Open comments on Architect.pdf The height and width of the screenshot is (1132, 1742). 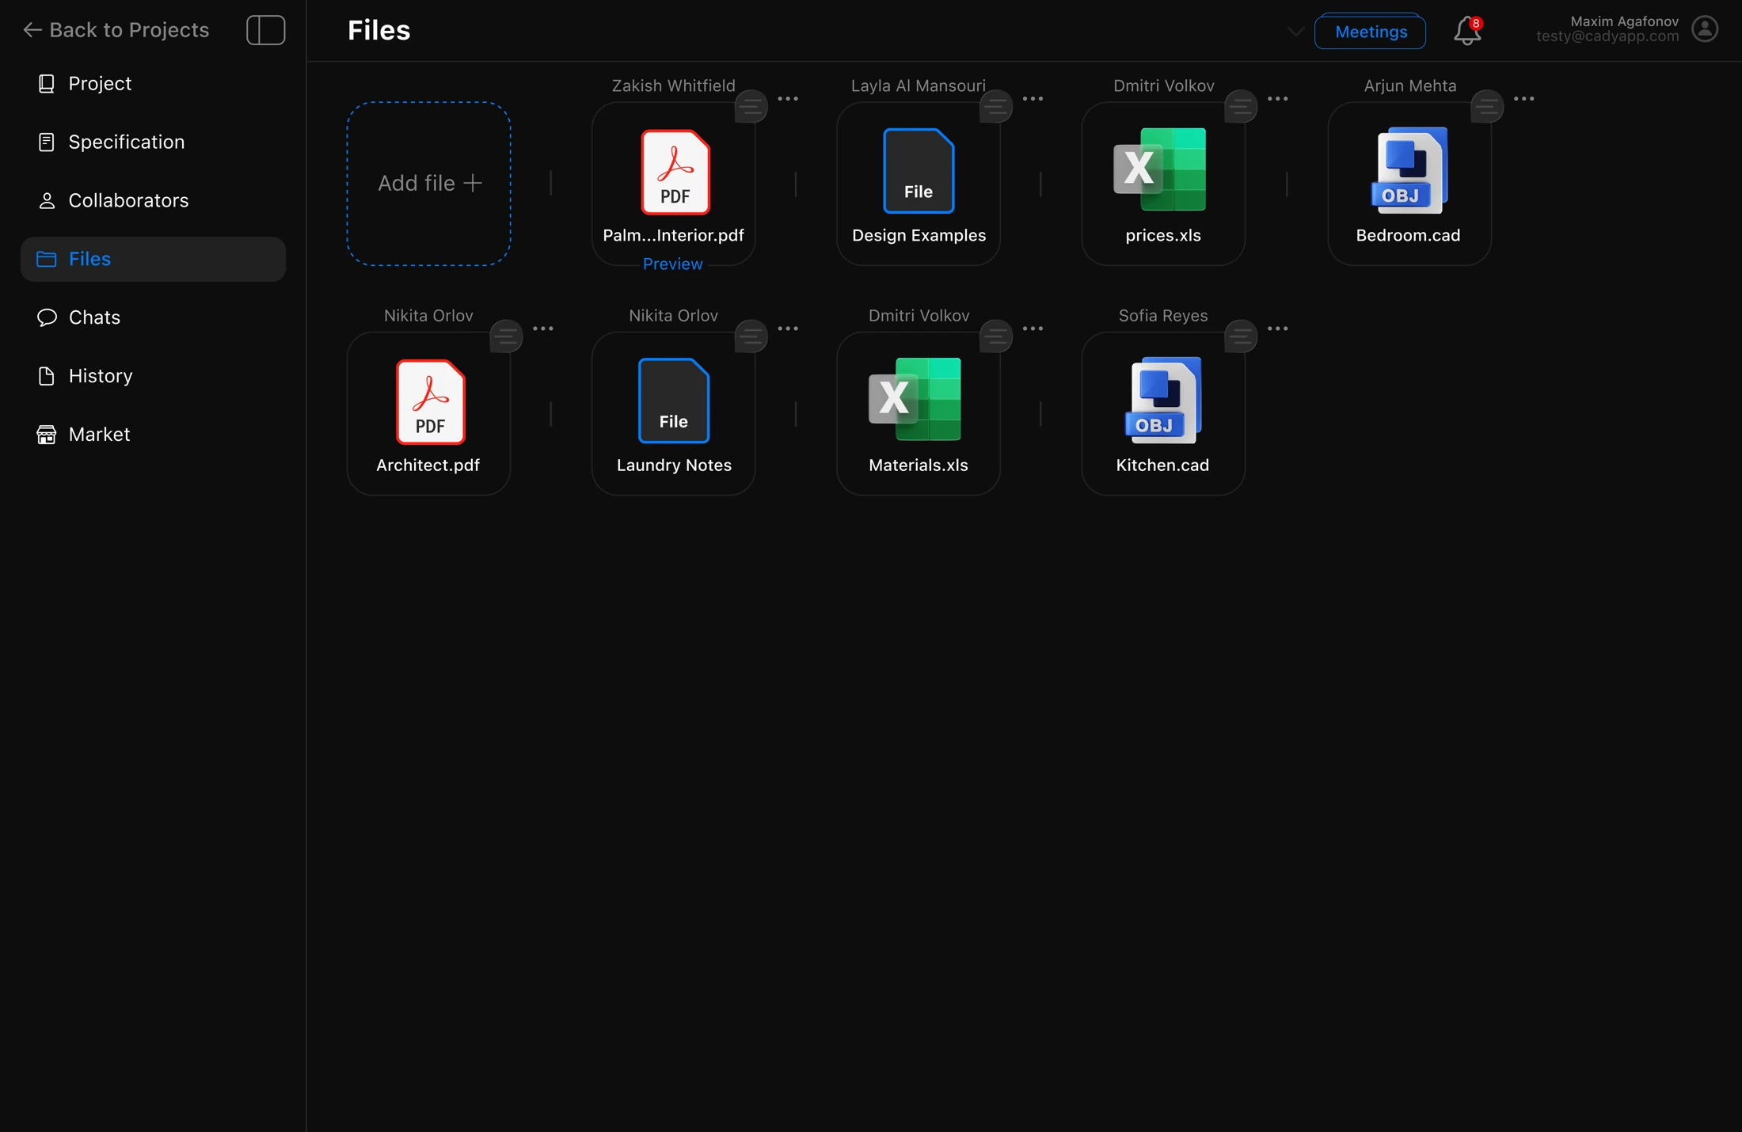[506, 336]
